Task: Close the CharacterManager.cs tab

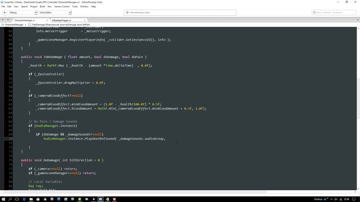Action: [47, 20]
